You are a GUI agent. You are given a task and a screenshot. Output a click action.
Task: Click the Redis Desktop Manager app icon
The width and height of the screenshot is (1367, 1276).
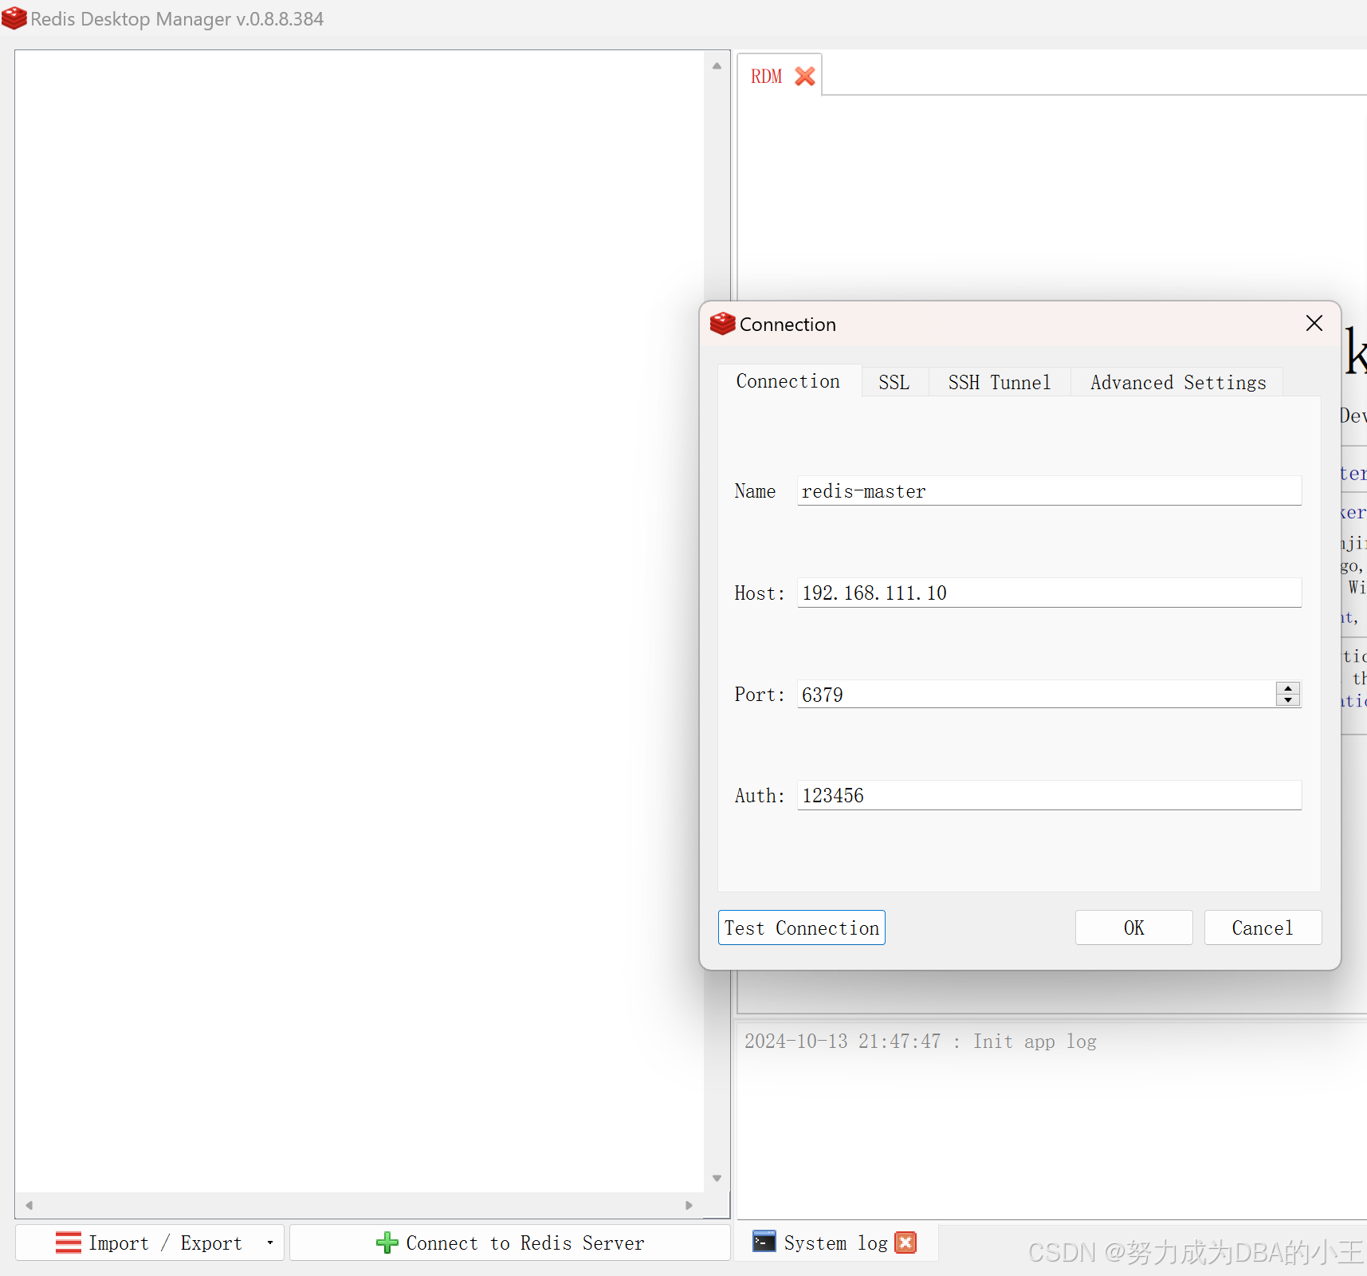click(x=14, y=18)
